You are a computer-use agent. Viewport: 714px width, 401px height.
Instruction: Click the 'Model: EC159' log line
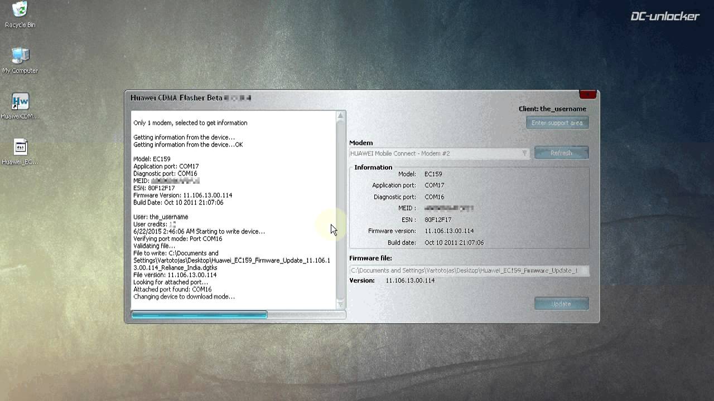152,159
